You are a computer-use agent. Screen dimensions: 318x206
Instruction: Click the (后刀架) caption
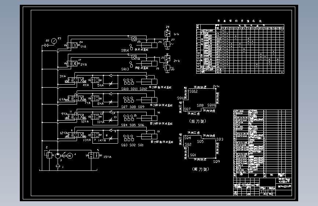pos(198,121)
